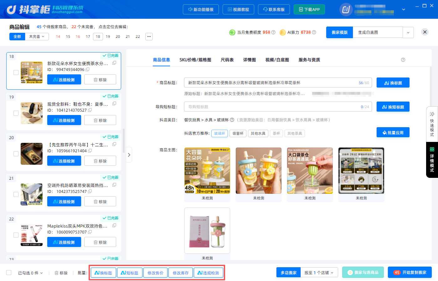
Task: Copy ID icon next to 994749344096
Action: tap(88, 70)
